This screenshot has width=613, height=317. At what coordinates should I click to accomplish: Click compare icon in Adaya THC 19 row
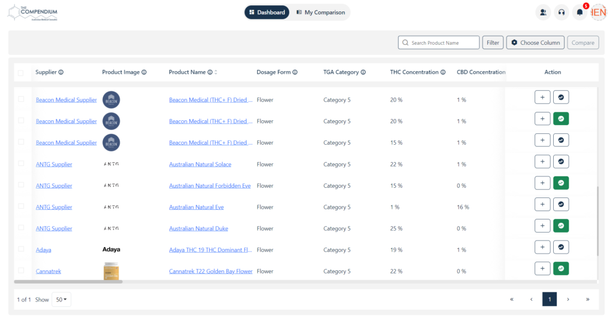coord(561,247)
